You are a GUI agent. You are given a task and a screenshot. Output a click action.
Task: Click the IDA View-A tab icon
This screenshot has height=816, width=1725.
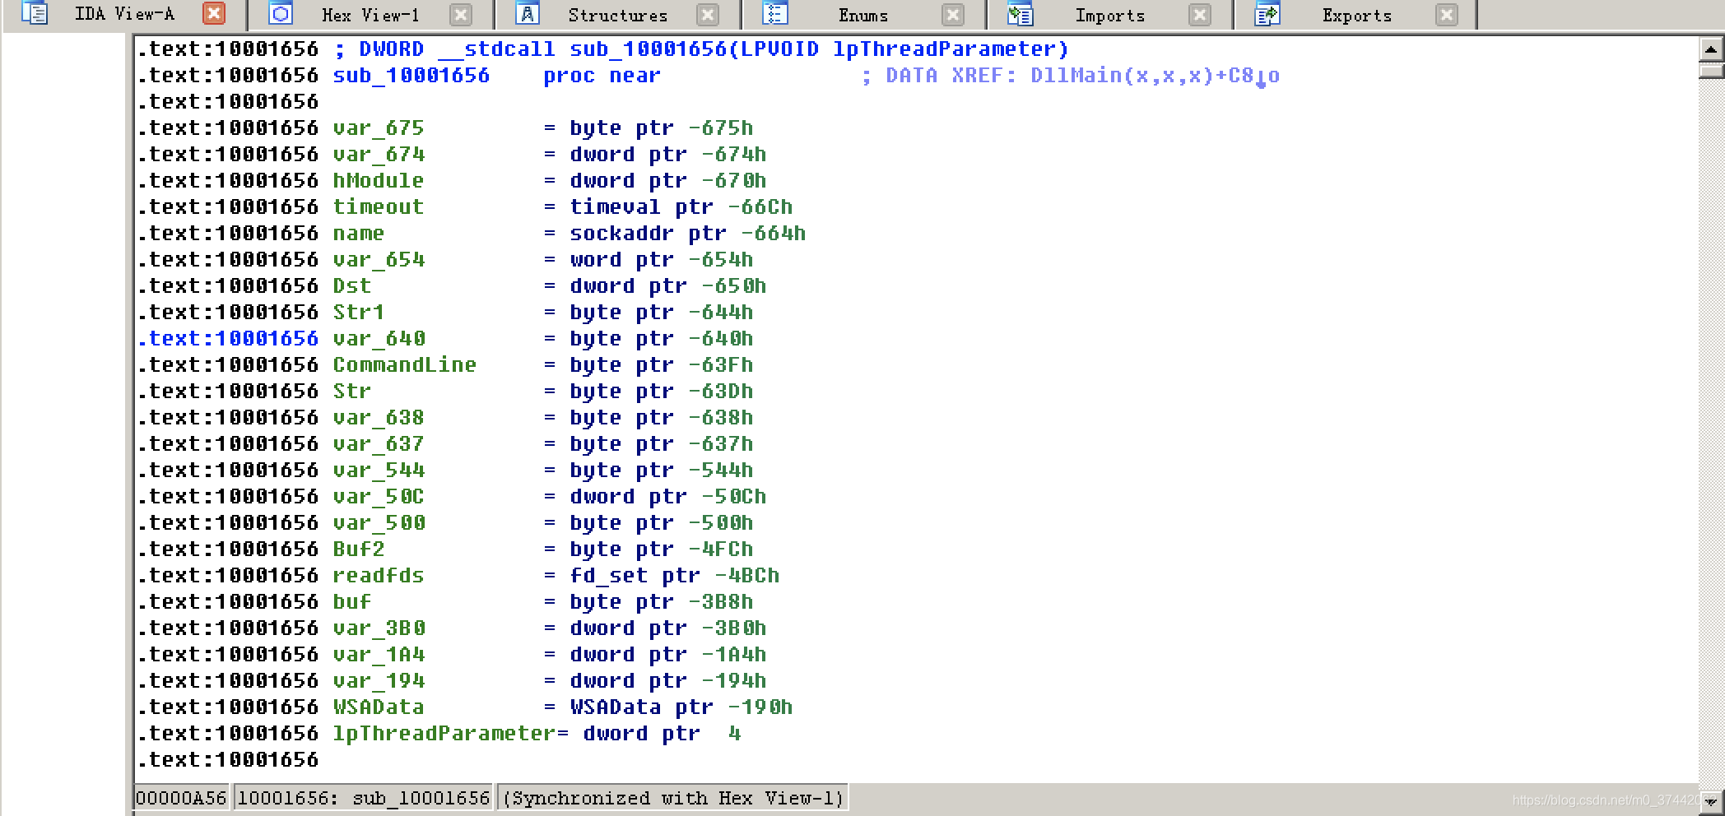(35, 13)
